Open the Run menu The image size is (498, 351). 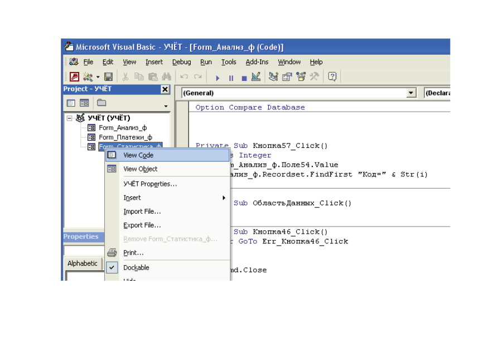pos(206,62)
